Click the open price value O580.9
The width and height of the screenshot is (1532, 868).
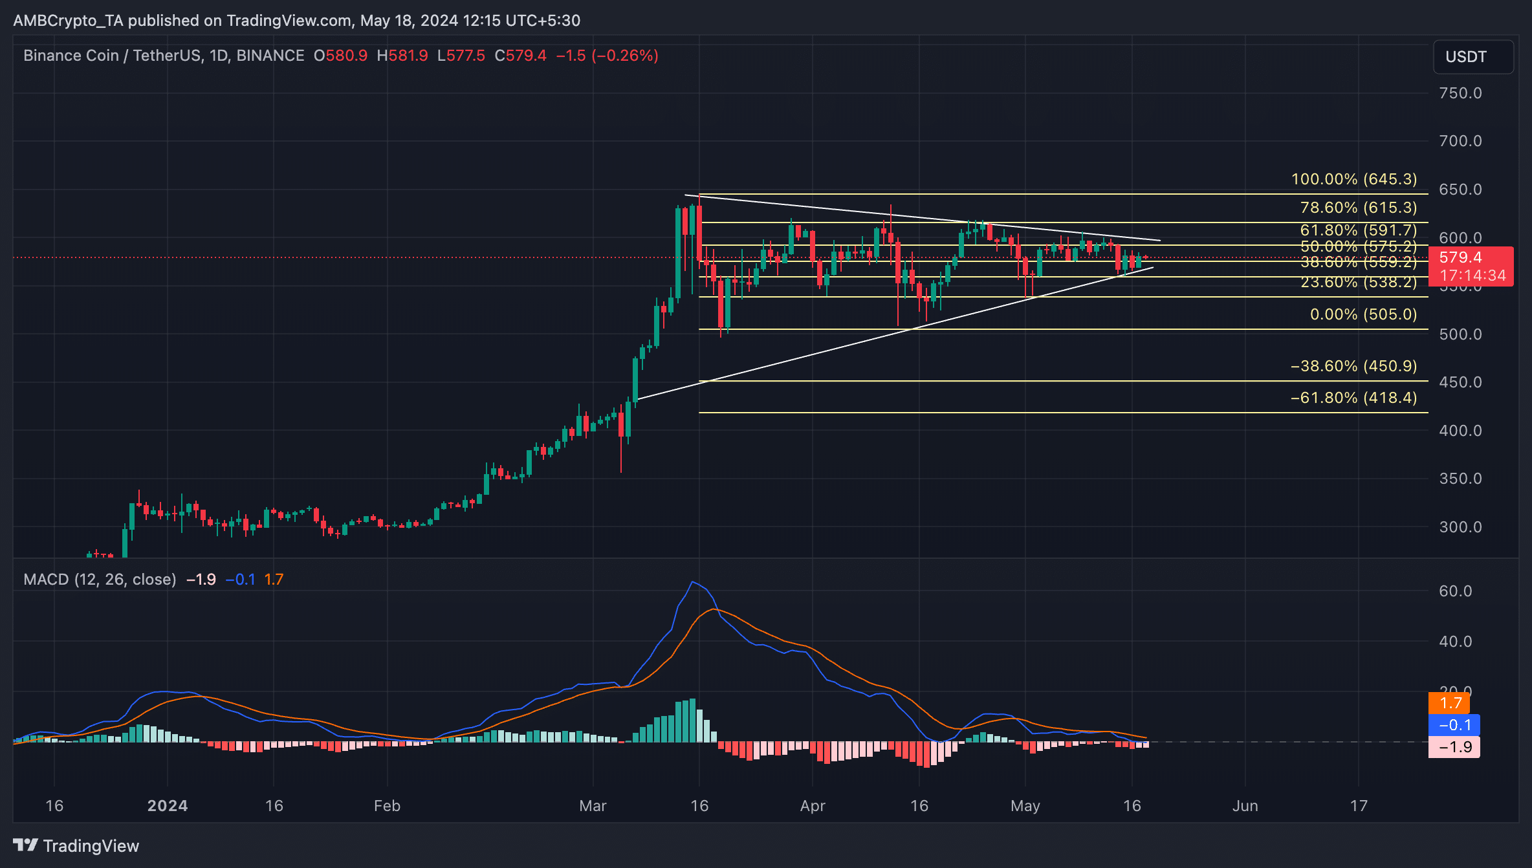(340, 56)
